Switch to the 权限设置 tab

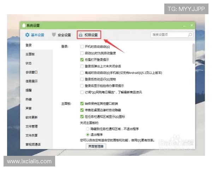pos(88,35)
